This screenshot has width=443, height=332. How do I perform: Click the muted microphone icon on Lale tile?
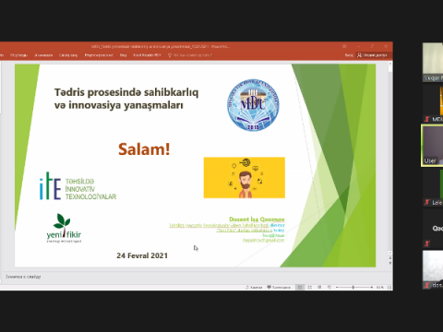pos(426,202)
